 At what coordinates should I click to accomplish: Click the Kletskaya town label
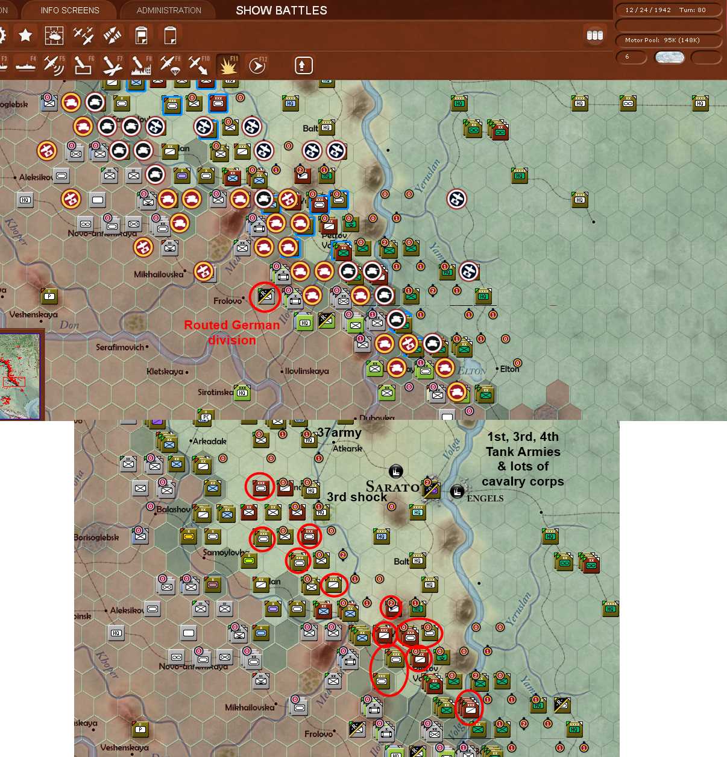click(165, 372)
